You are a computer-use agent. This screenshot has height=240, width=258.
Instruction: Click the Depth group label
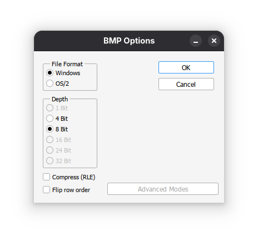point(59,99)
